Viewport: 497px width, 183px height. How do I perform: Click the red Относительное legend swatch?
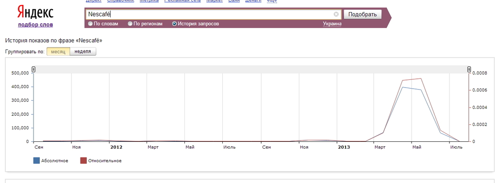click(x=83, y=161)
